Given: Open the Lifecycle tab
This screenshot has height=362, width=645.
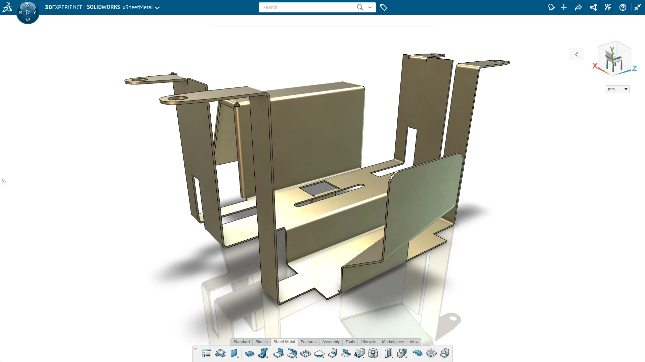Looking at the screenshot, I should coord(368,342).
